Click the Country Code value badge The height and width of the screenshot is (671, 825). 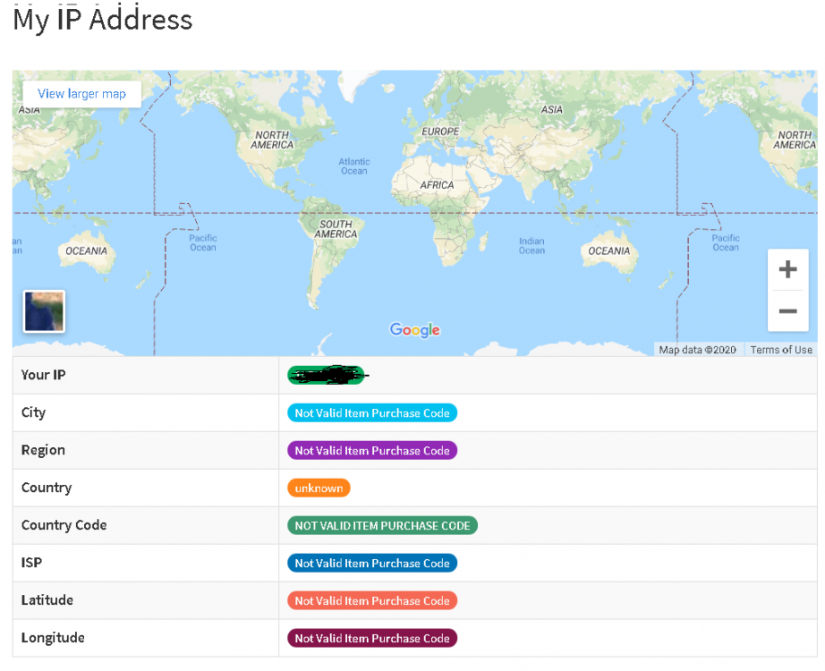382,526
